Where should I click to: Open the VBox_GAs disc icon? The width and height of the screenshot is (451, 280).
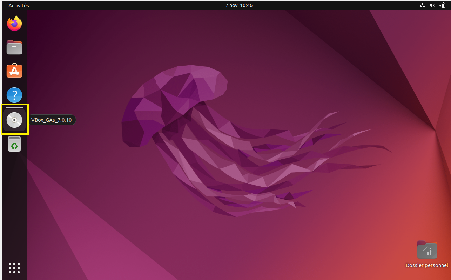pos(14,120)
